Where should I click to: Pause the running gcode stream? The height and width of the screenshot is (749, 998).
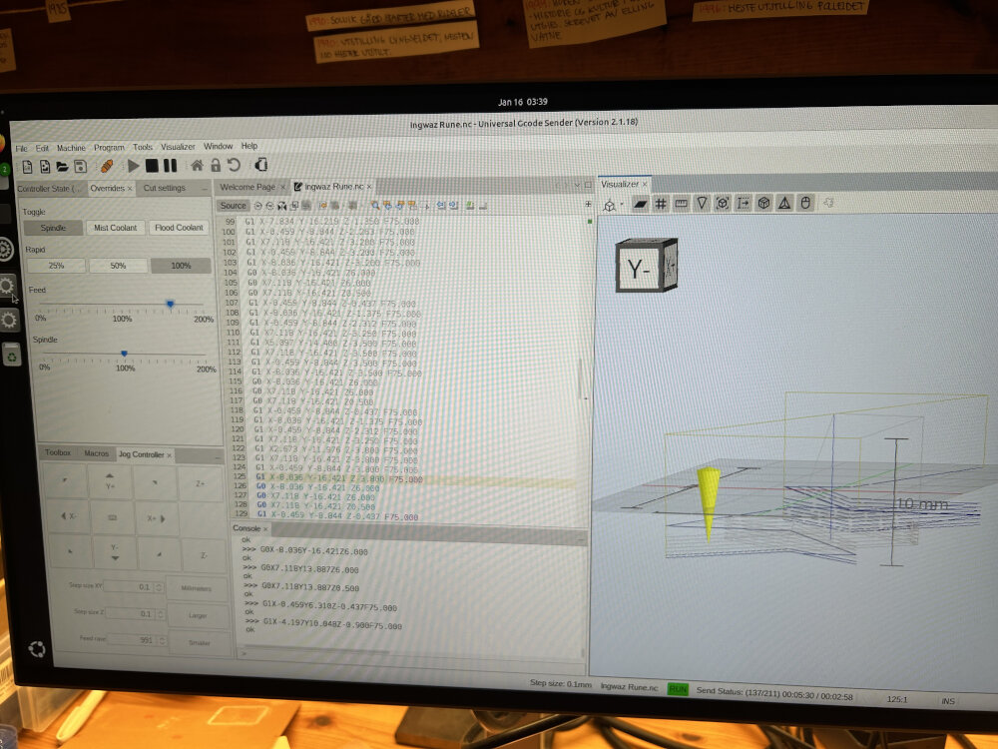(x=170, y=166)
